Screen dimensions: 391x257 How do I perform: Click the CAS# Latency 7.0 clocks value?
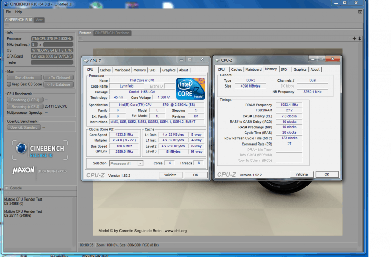(x=289, y=116)
